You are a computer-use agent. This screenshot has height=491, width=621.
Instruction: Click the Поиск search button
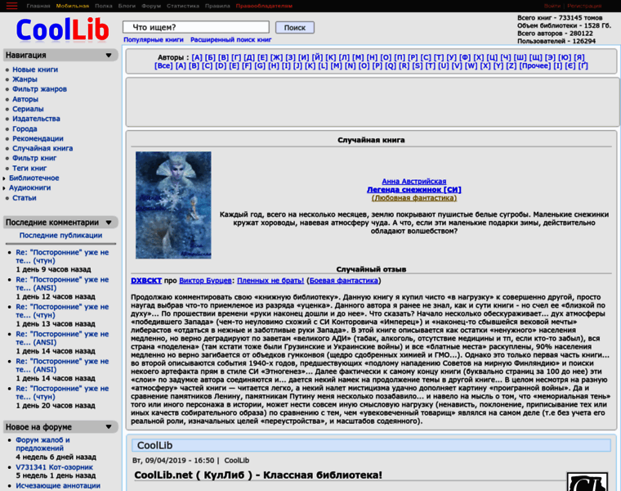pos(295,27)
